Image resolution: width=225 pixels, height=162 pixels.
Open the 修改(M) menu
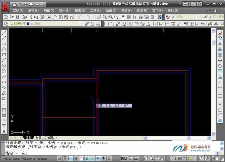coord(142,10)
